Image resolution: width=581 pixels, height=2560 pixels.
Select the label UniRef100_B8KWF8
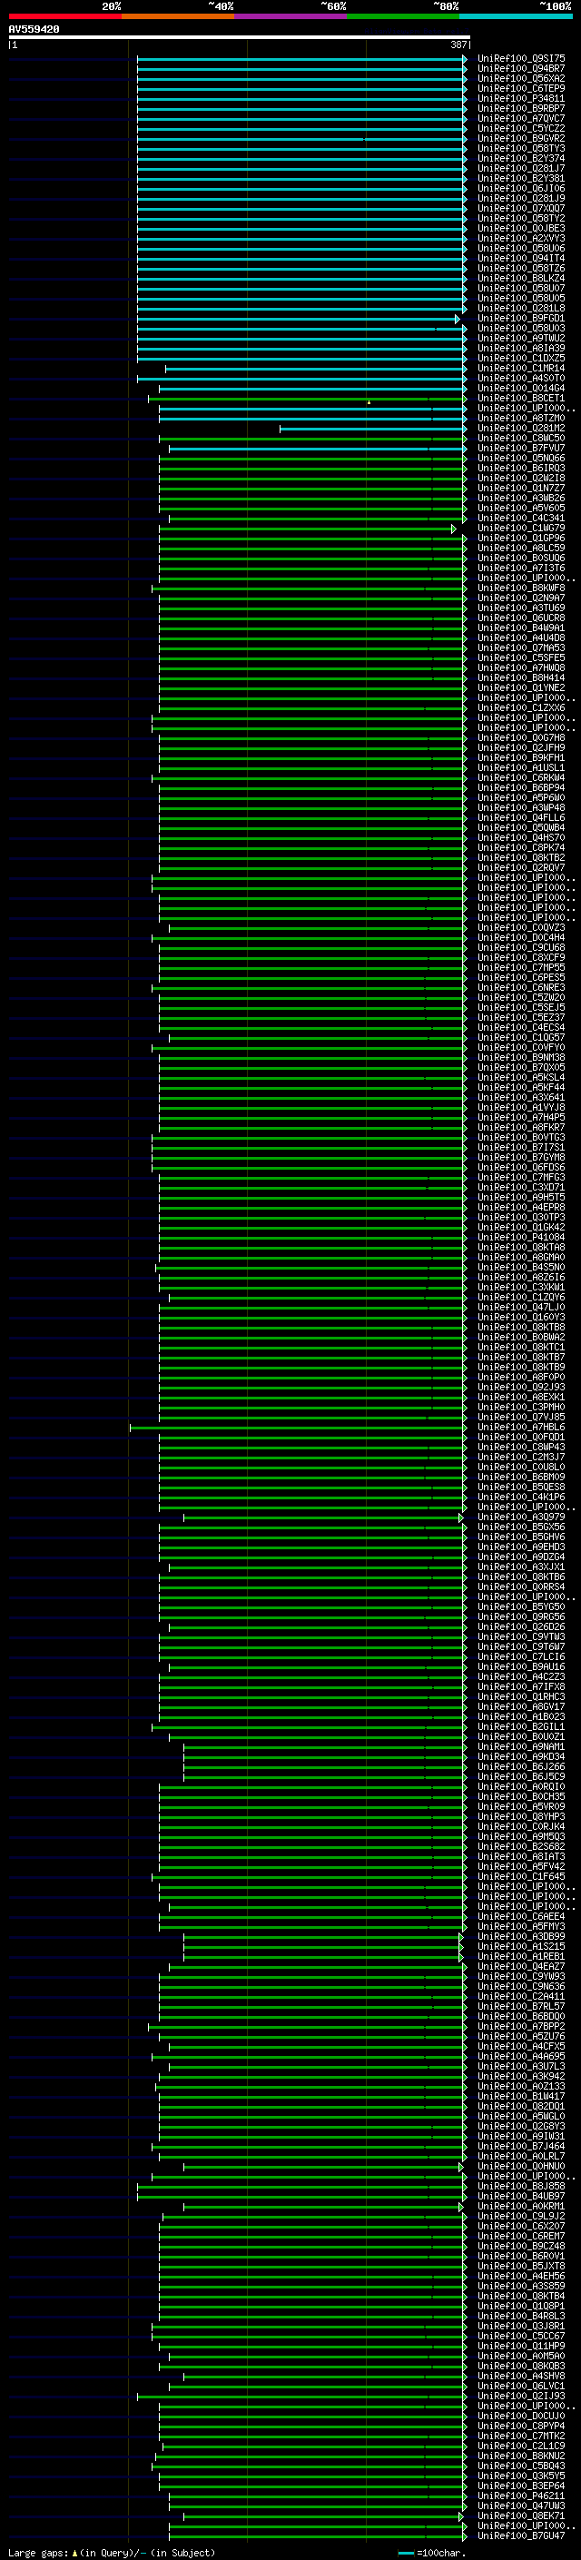coord(521,588)
